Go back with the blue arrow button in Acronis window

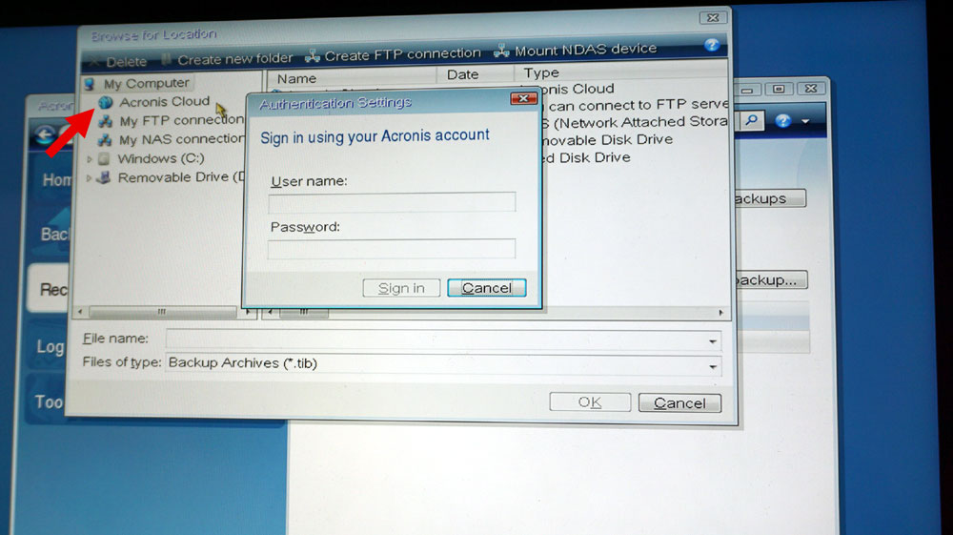(45, 135)
